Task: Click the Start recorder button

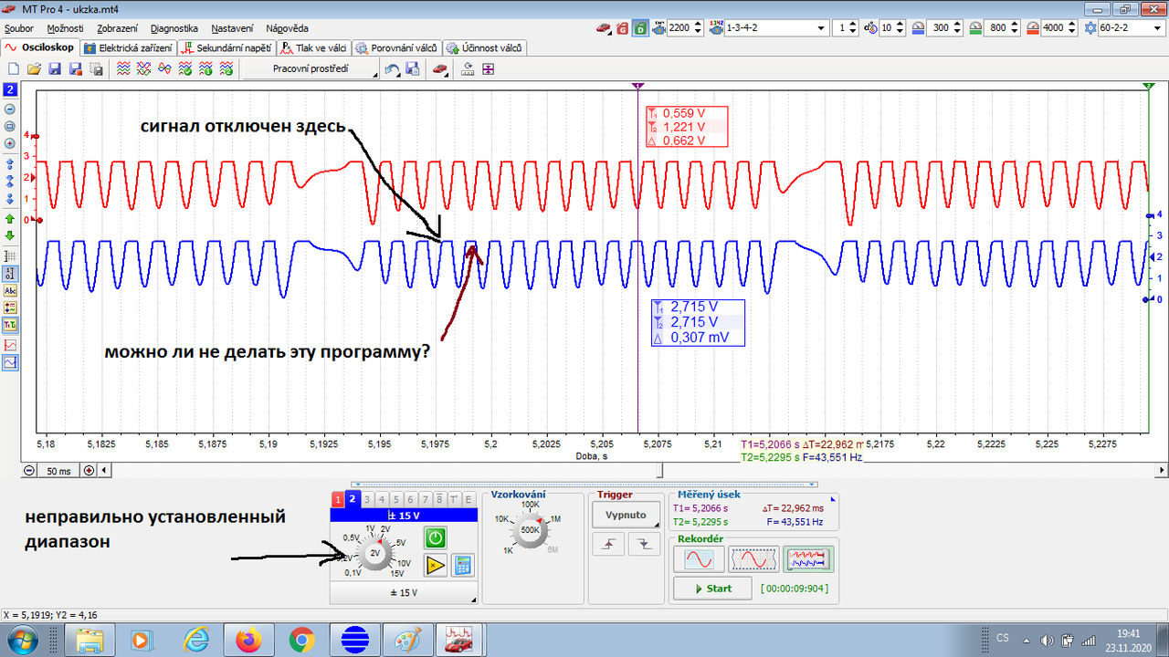Action: (712, 589)
